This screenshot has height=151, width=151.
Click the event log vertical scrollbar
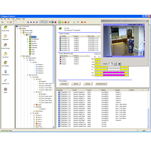point(148,109)
